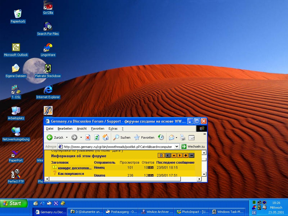288x216 pixels.
Task: Open the Suchen search pane
Action: (x=122, y=137)
